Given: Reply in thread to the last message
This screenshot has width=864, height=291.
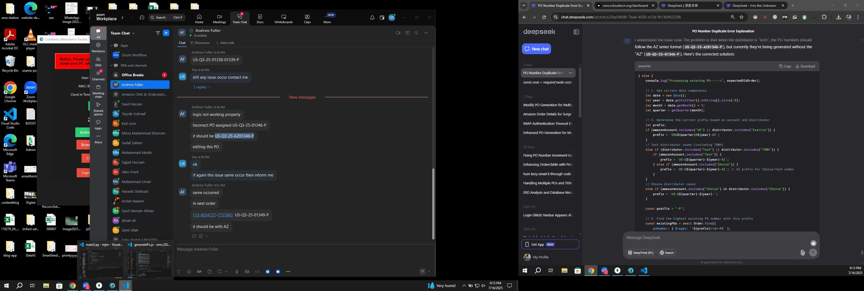Looking at the screenshot, I should point(194,236).
